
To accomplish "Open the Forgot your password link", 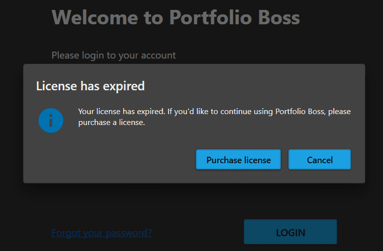I will 101,233.
